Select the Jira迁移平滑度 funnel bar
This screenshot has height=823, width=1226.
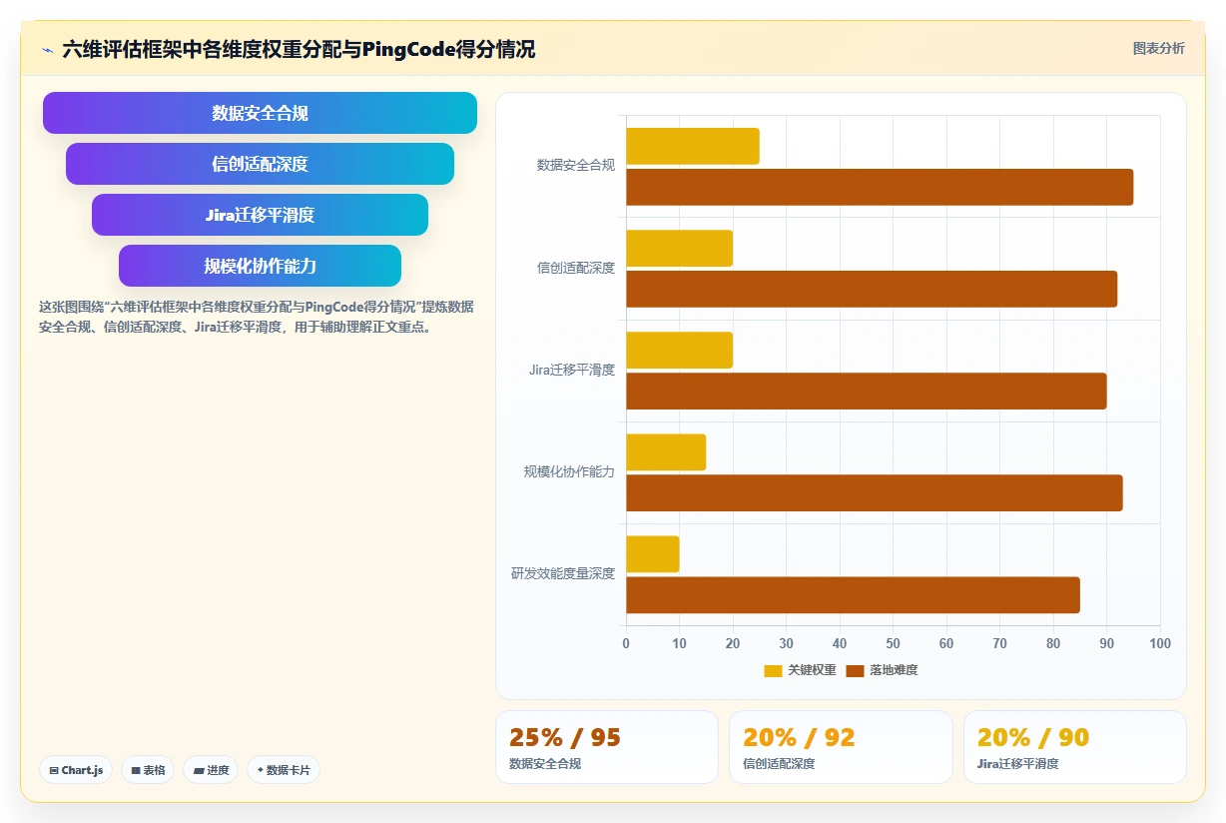(x=260, y=215)
